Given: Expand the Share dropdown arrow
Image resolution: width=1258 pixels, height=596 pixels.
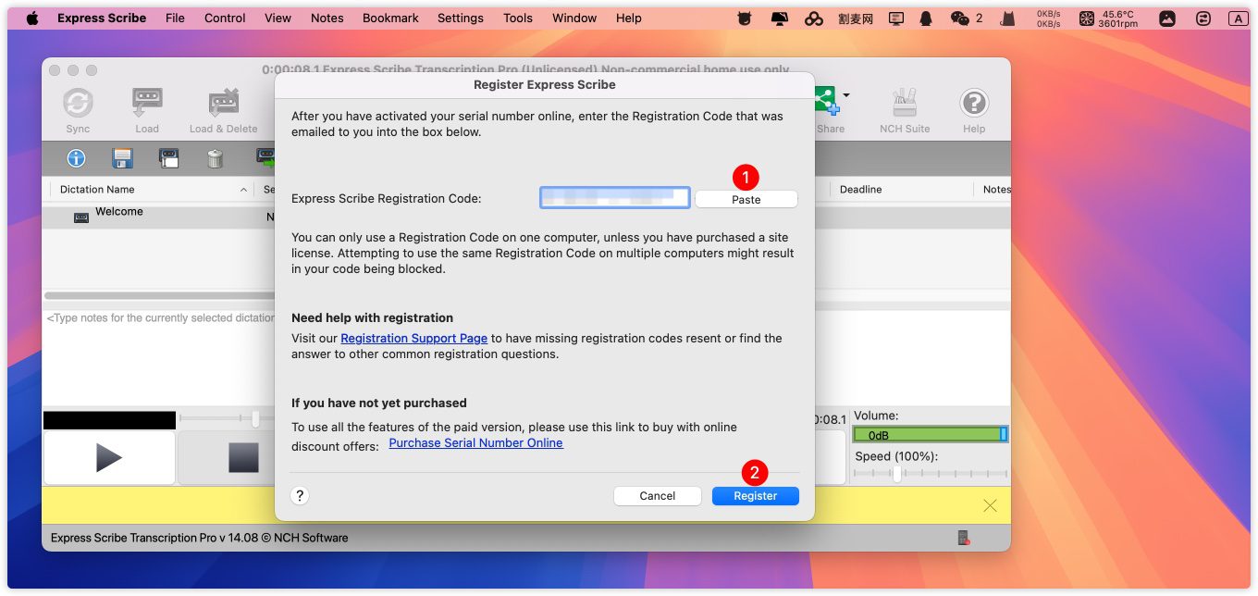Looking at the screenshot, I should [x=845, y=95].
